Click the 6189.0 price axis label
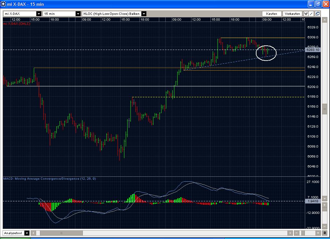Image resolution: width=330 pixels, height=239 pixels. pyautogui.click(x=313, y=97)
